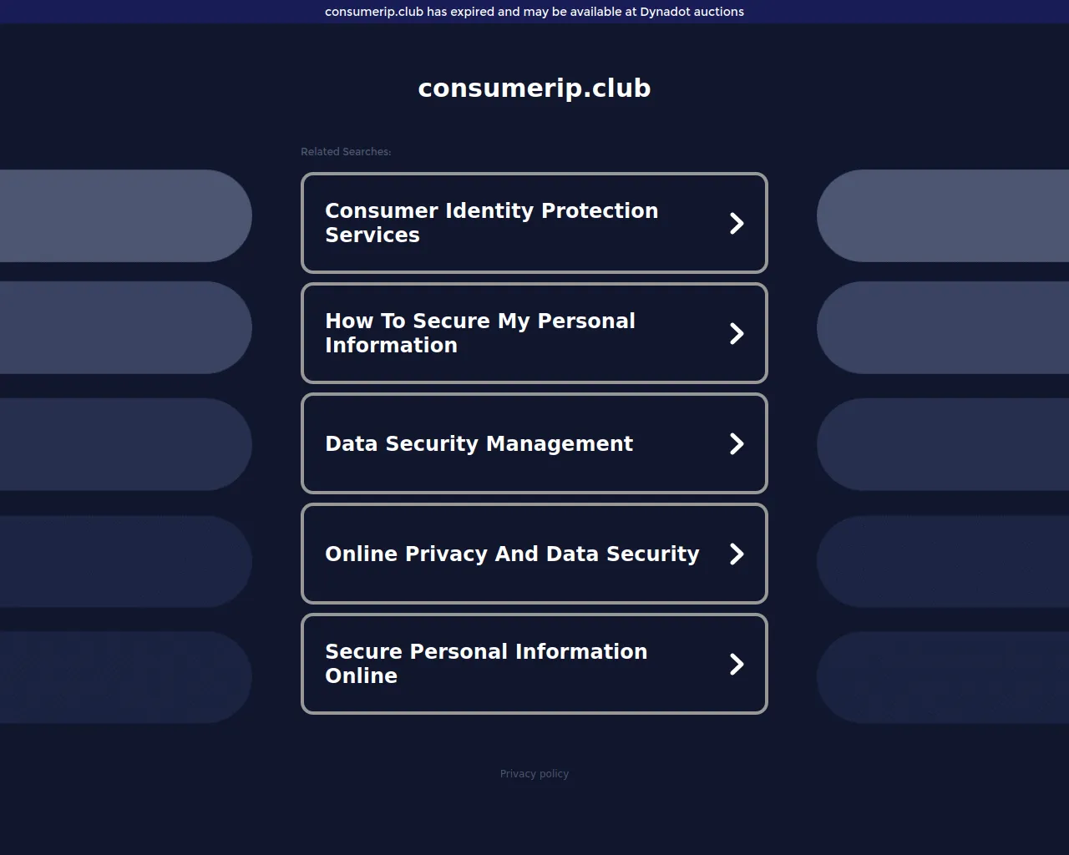Click the consumerip.club page heading
The height and width of the screenshot is (855, 1069).
[x=534, y=88]
